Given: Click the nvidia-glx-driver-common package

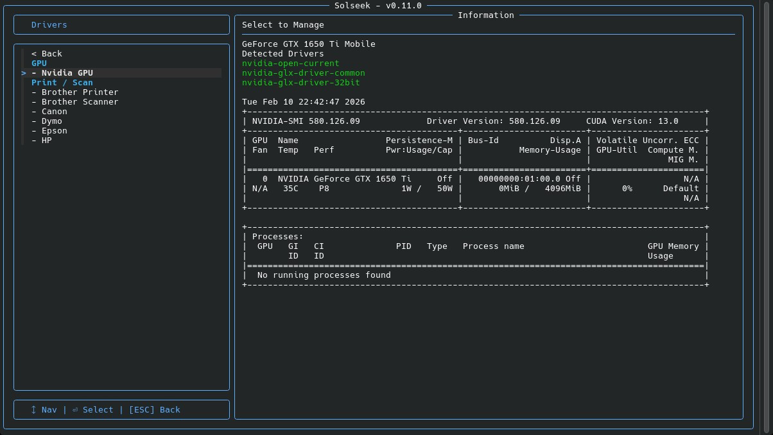Looking at the screenshot, I should click(x=303, y=73).
